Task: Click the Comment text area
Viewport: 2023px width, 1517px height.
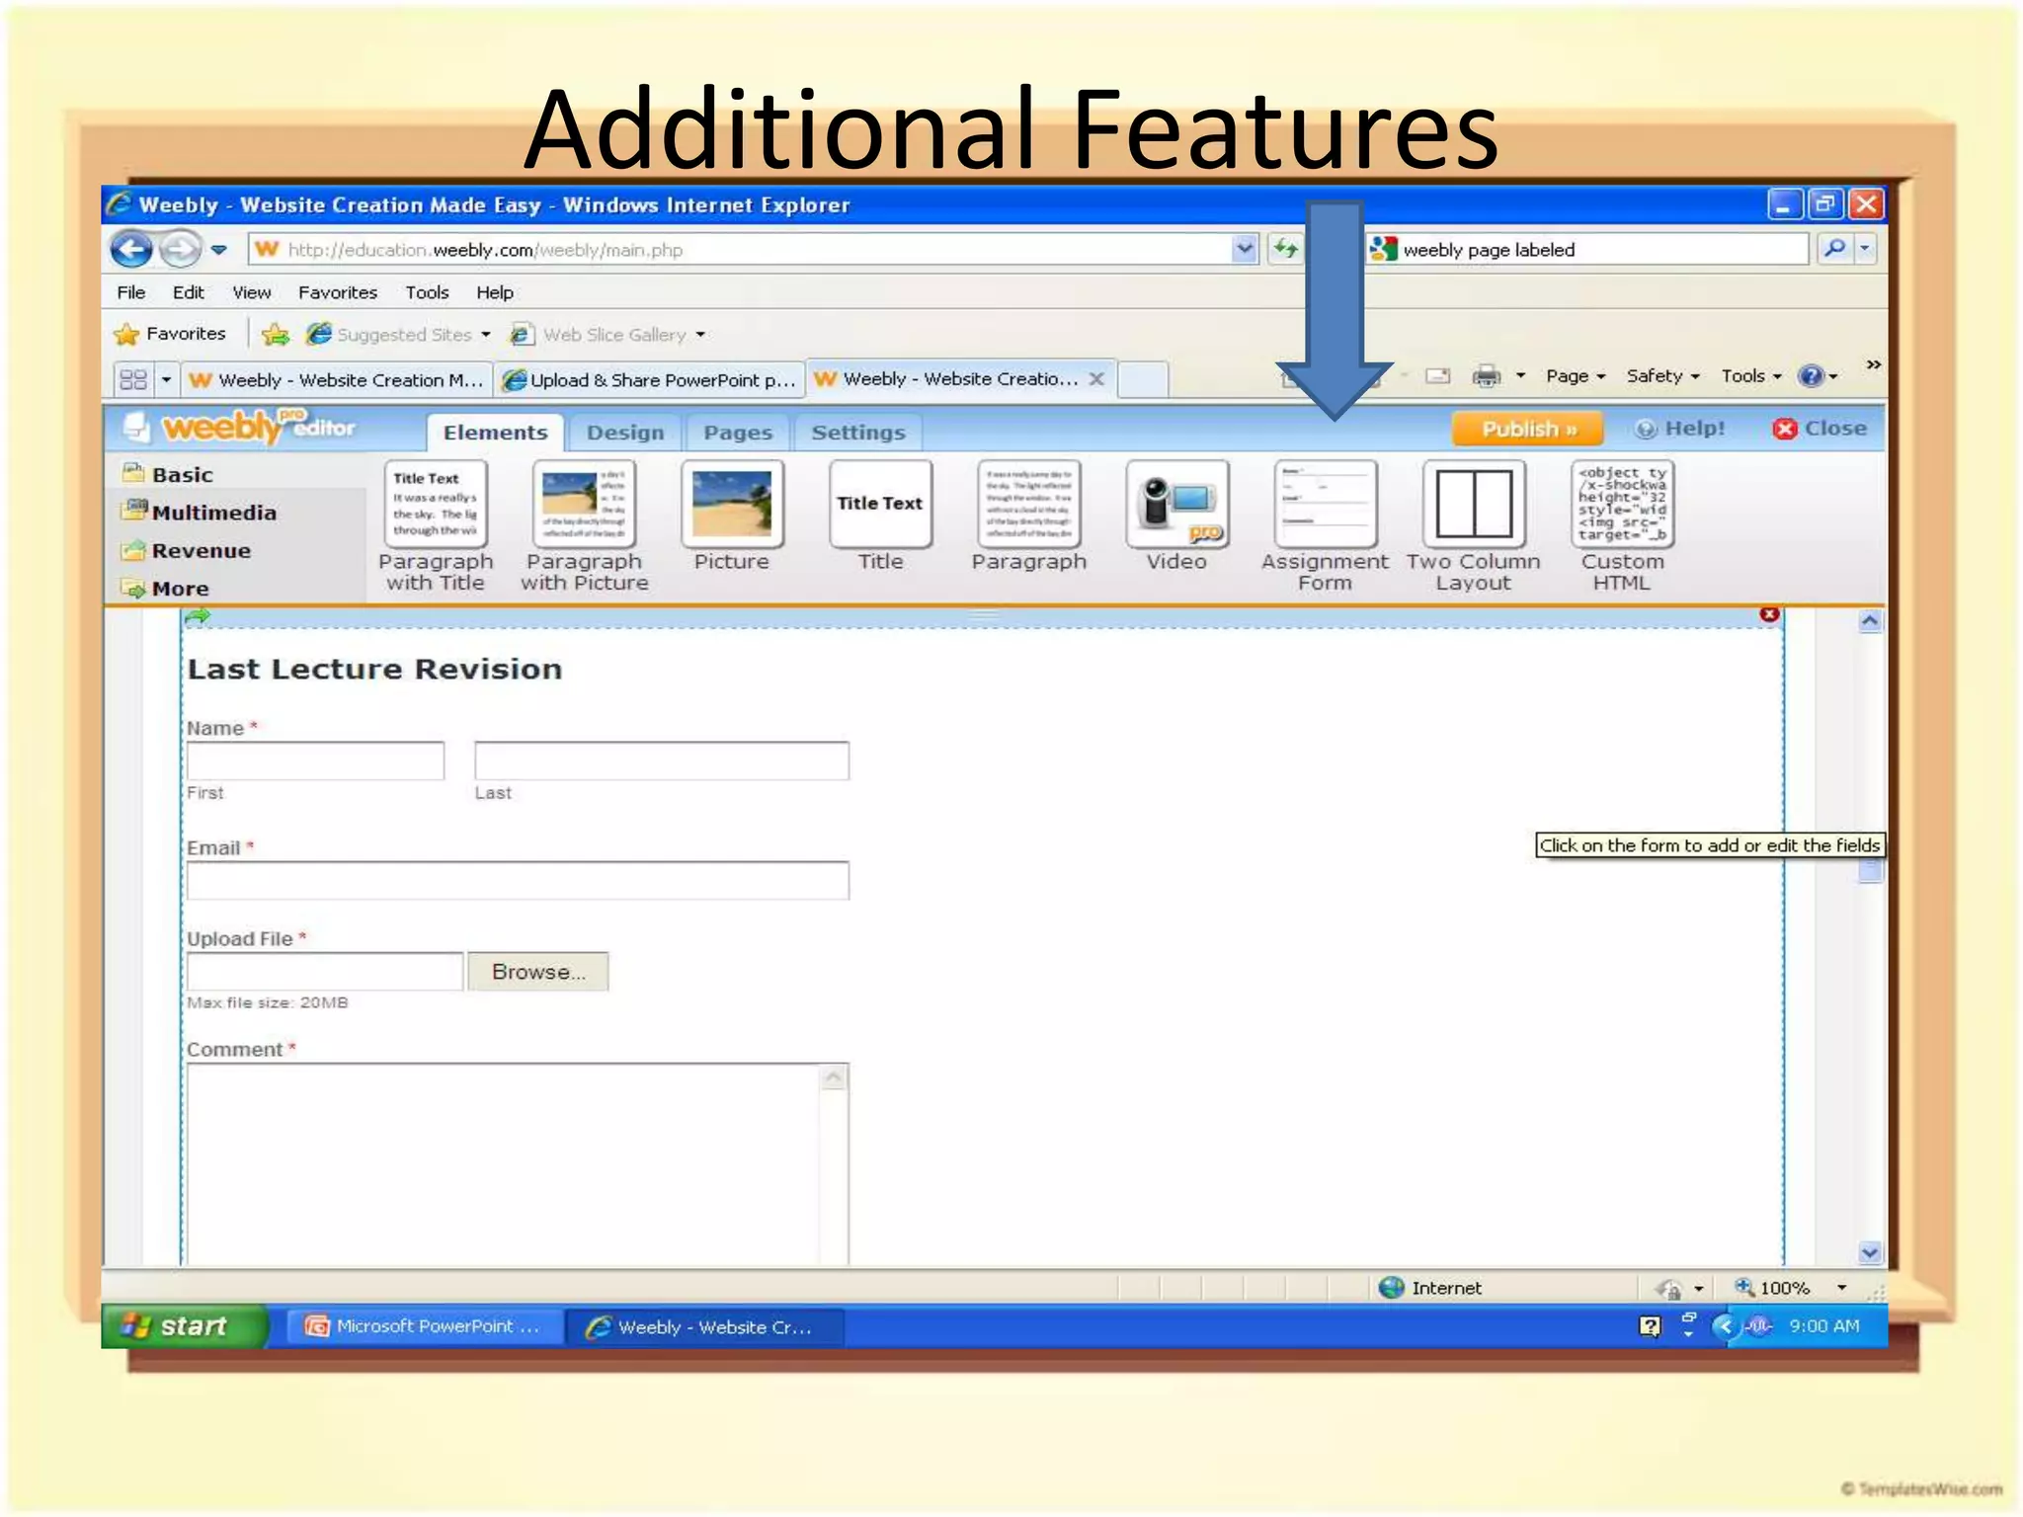Action: [x=519, y=1164]
